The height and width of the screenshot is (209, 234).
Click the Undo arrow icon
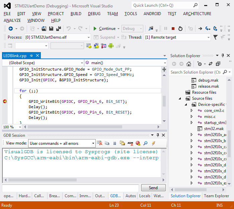pos(69,29)
